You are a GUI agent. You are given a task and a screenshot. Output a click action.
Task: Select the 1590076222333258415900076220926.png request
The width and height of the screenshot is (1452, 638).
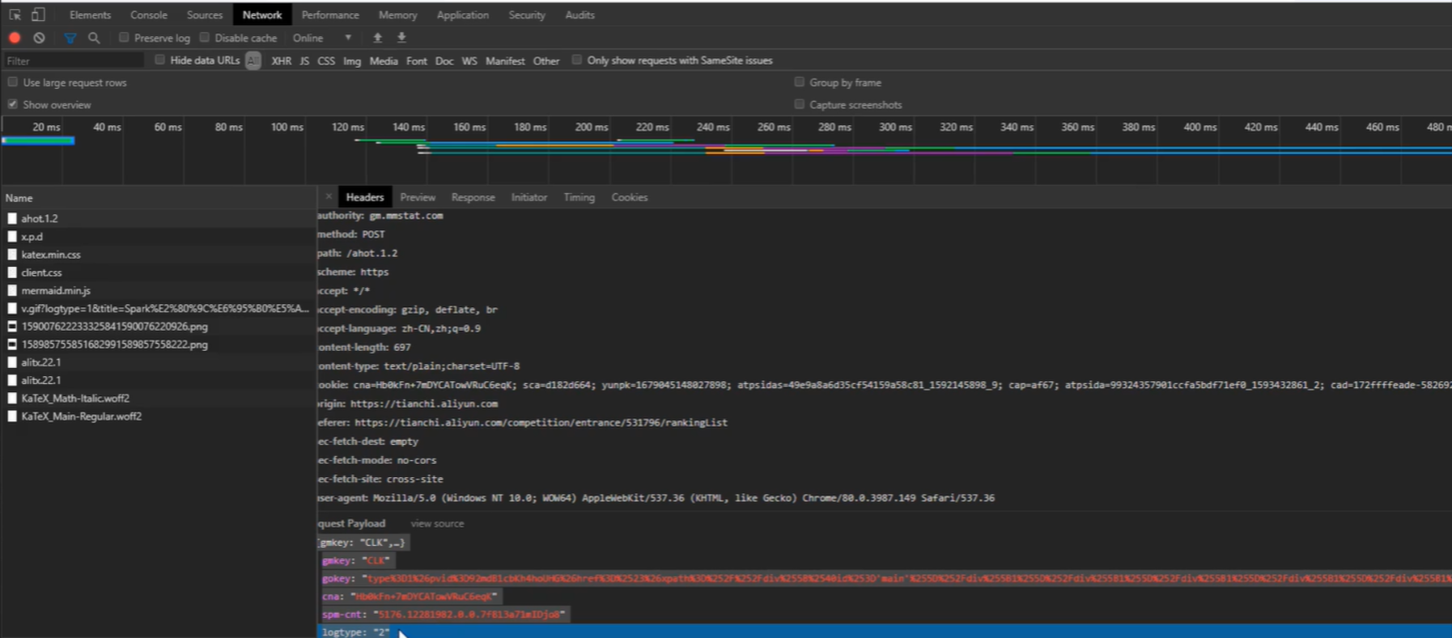pos(159,327)
